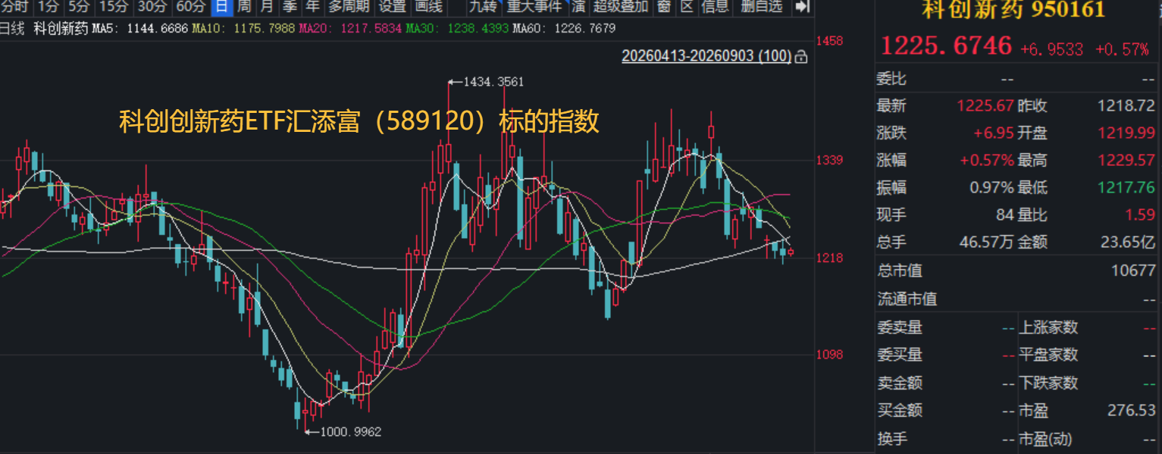
Task: Click the 委比 label
Action: 891,79
